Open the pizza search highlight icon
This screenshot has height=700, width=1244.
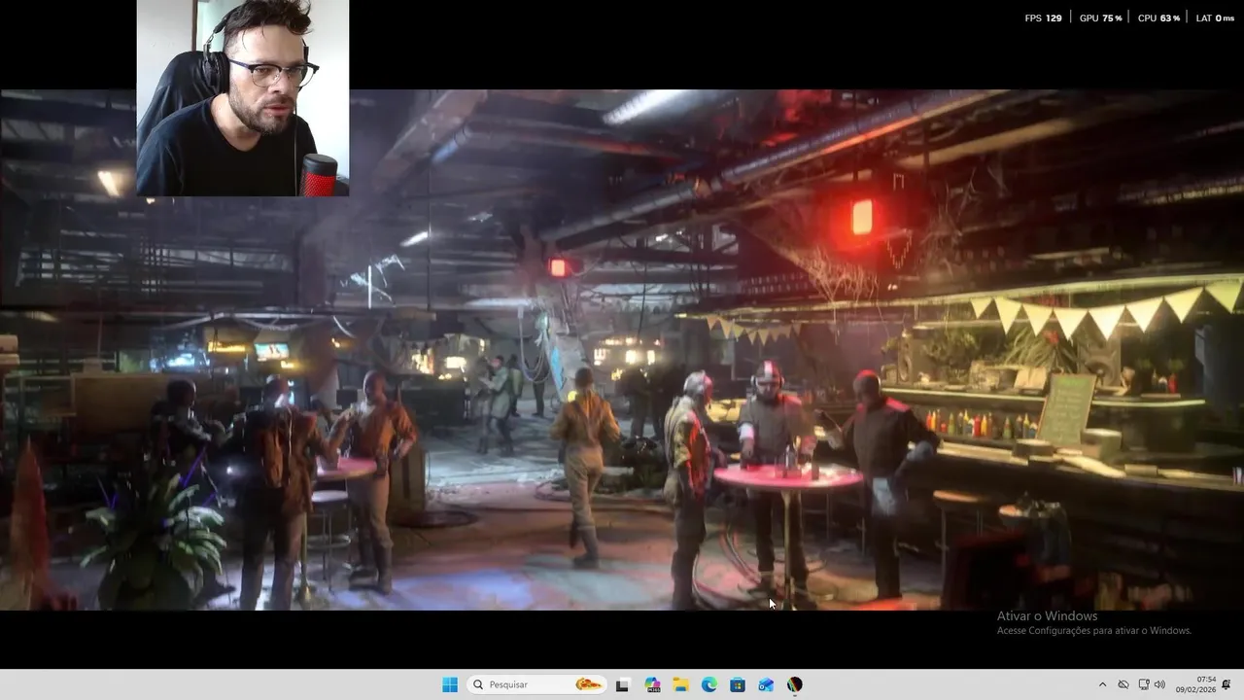[x=588, y=684]
